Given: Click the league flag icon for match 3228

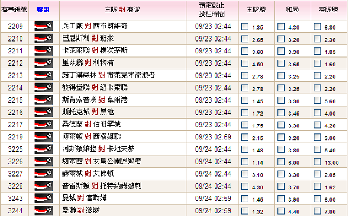Looking at the screenshot, I should click(43, 186).
